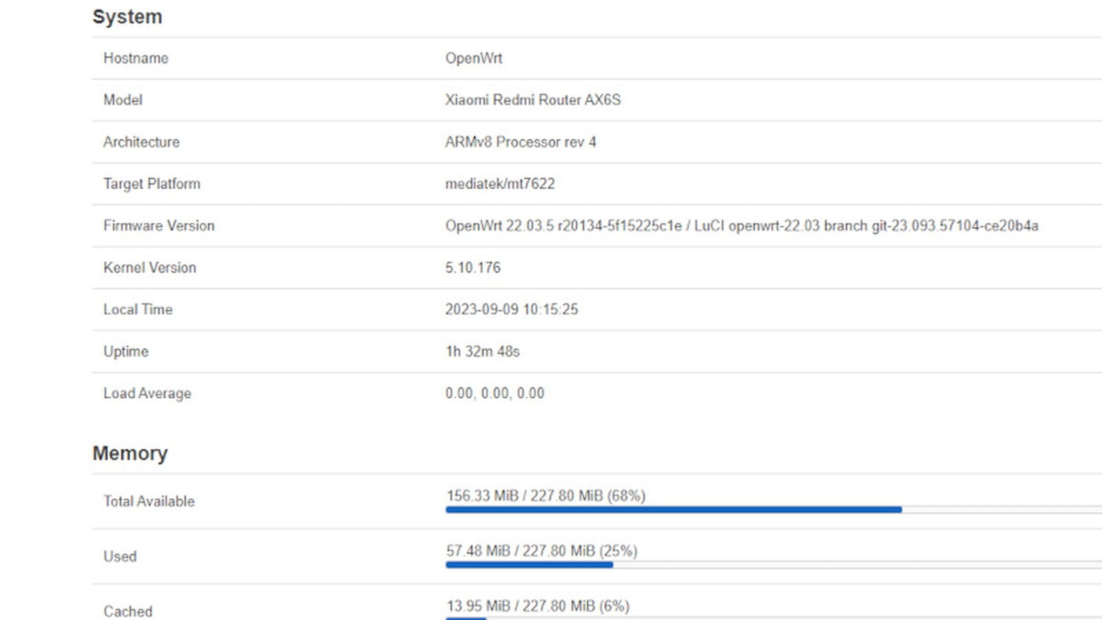
Task: Select the Memory section heading
Action: (x=130, y=453)
